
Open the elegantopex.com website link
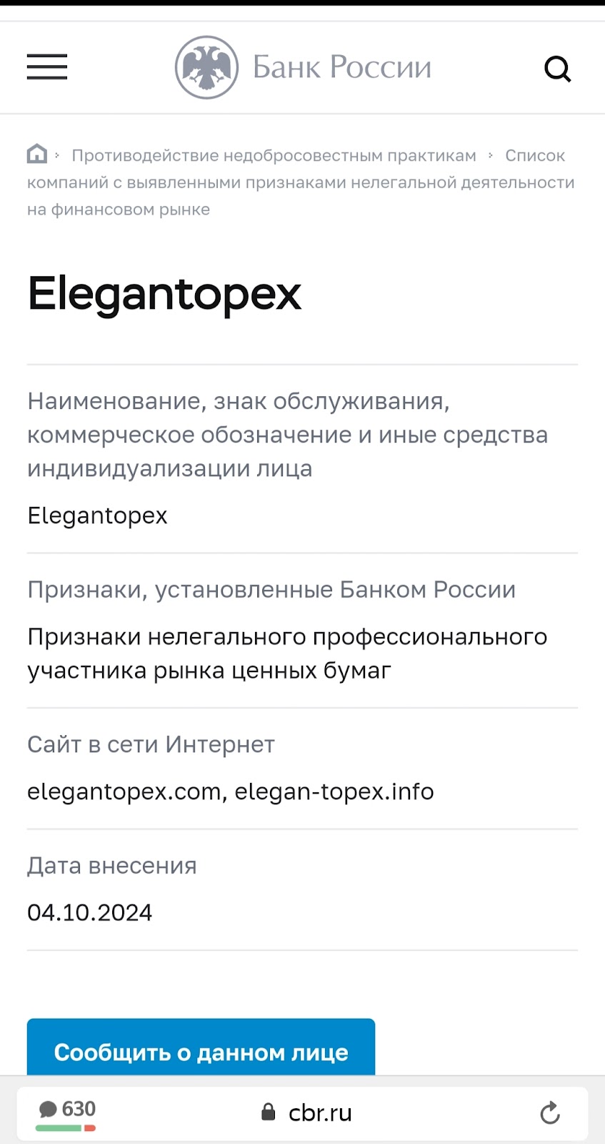pos(123,792)
